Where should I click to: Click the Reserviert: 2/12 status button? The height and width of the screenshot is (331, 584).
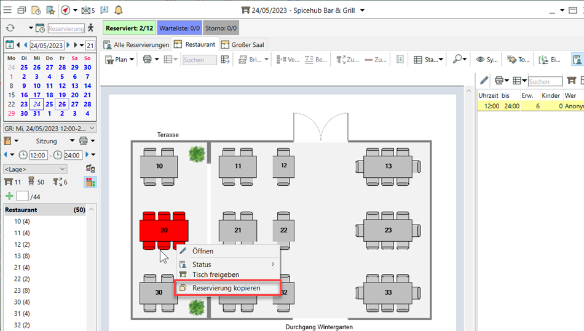(129, 28)
